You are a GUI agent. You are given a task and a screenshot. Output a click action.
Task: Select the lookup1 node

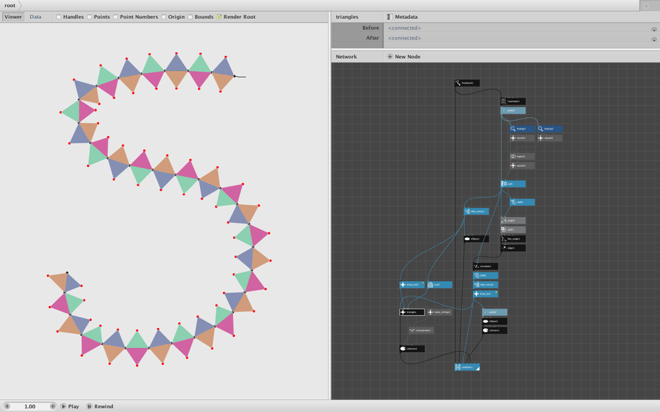pos(522,129)
